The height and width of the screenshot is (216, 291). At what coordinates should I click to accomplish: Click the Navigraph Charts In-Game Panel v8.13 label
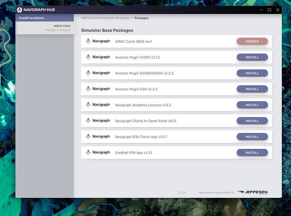(145, 121)
